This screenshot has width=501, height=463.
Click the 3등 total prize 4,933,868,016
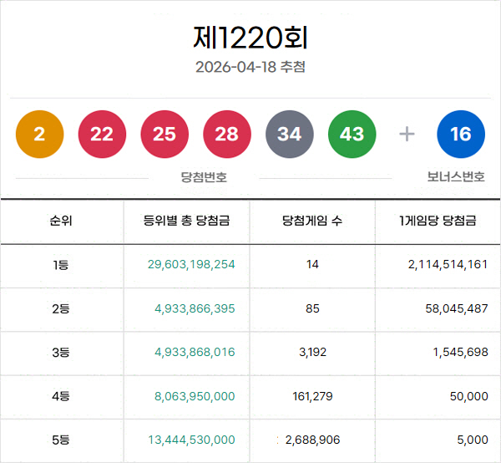tap(195, 352)
